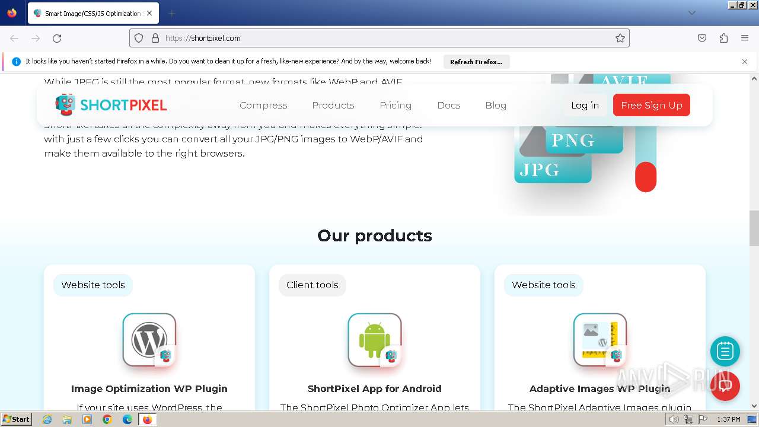The width and height of the screenshot is (759, 427).
Task: Click the scrollbar up arrow
Action: tap(754, 78)
